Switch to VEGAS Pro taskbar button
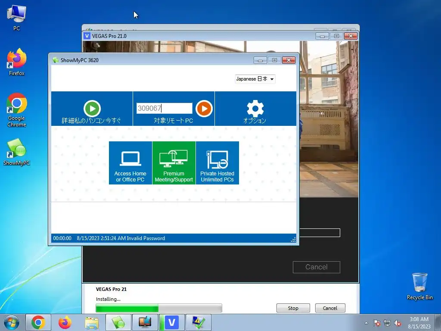Screen dimensions: 441x331 172,322
